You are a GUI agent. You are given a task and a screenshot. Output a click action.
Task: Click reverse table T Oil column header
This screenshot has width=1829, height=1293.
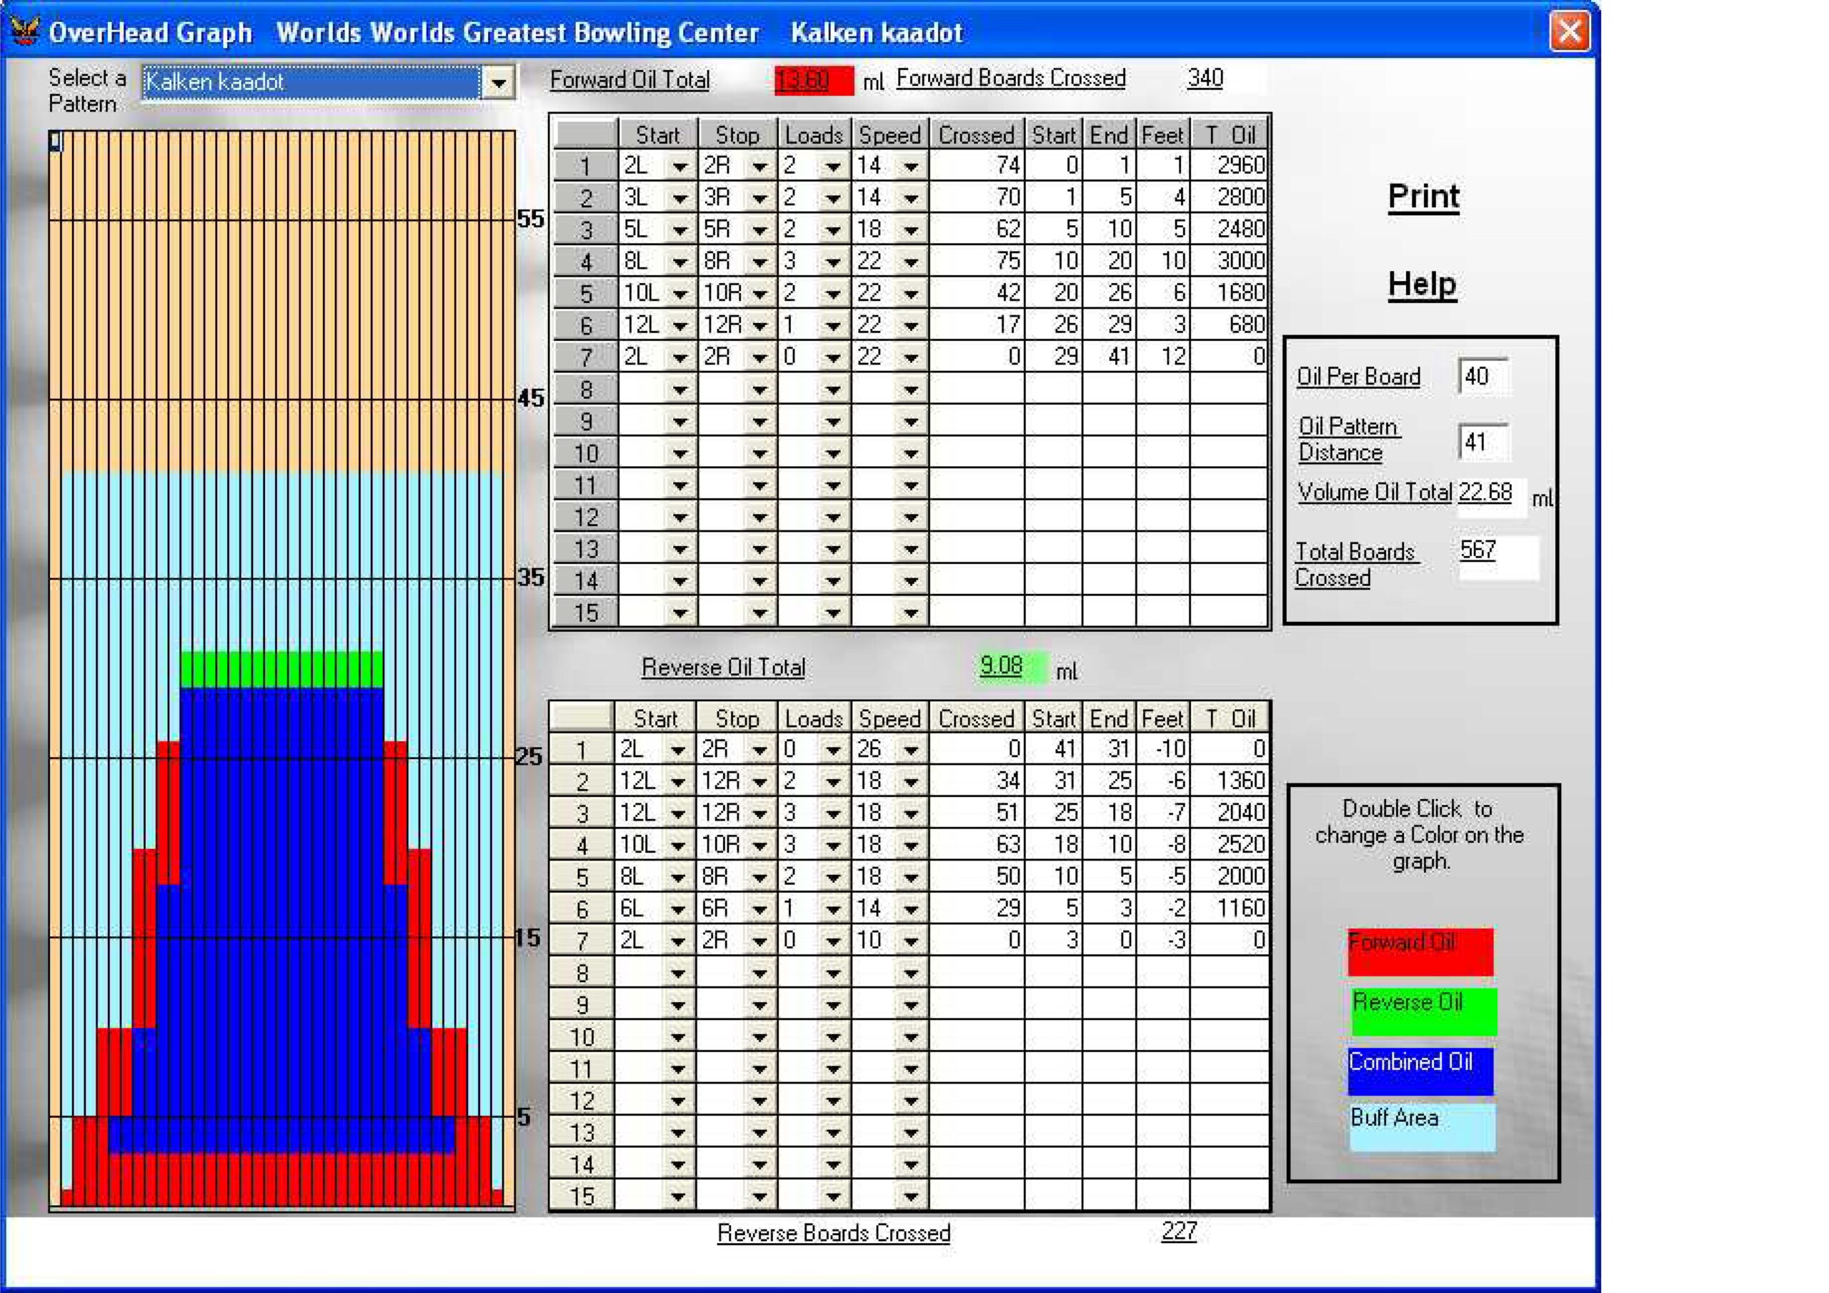pos(1230,718)
